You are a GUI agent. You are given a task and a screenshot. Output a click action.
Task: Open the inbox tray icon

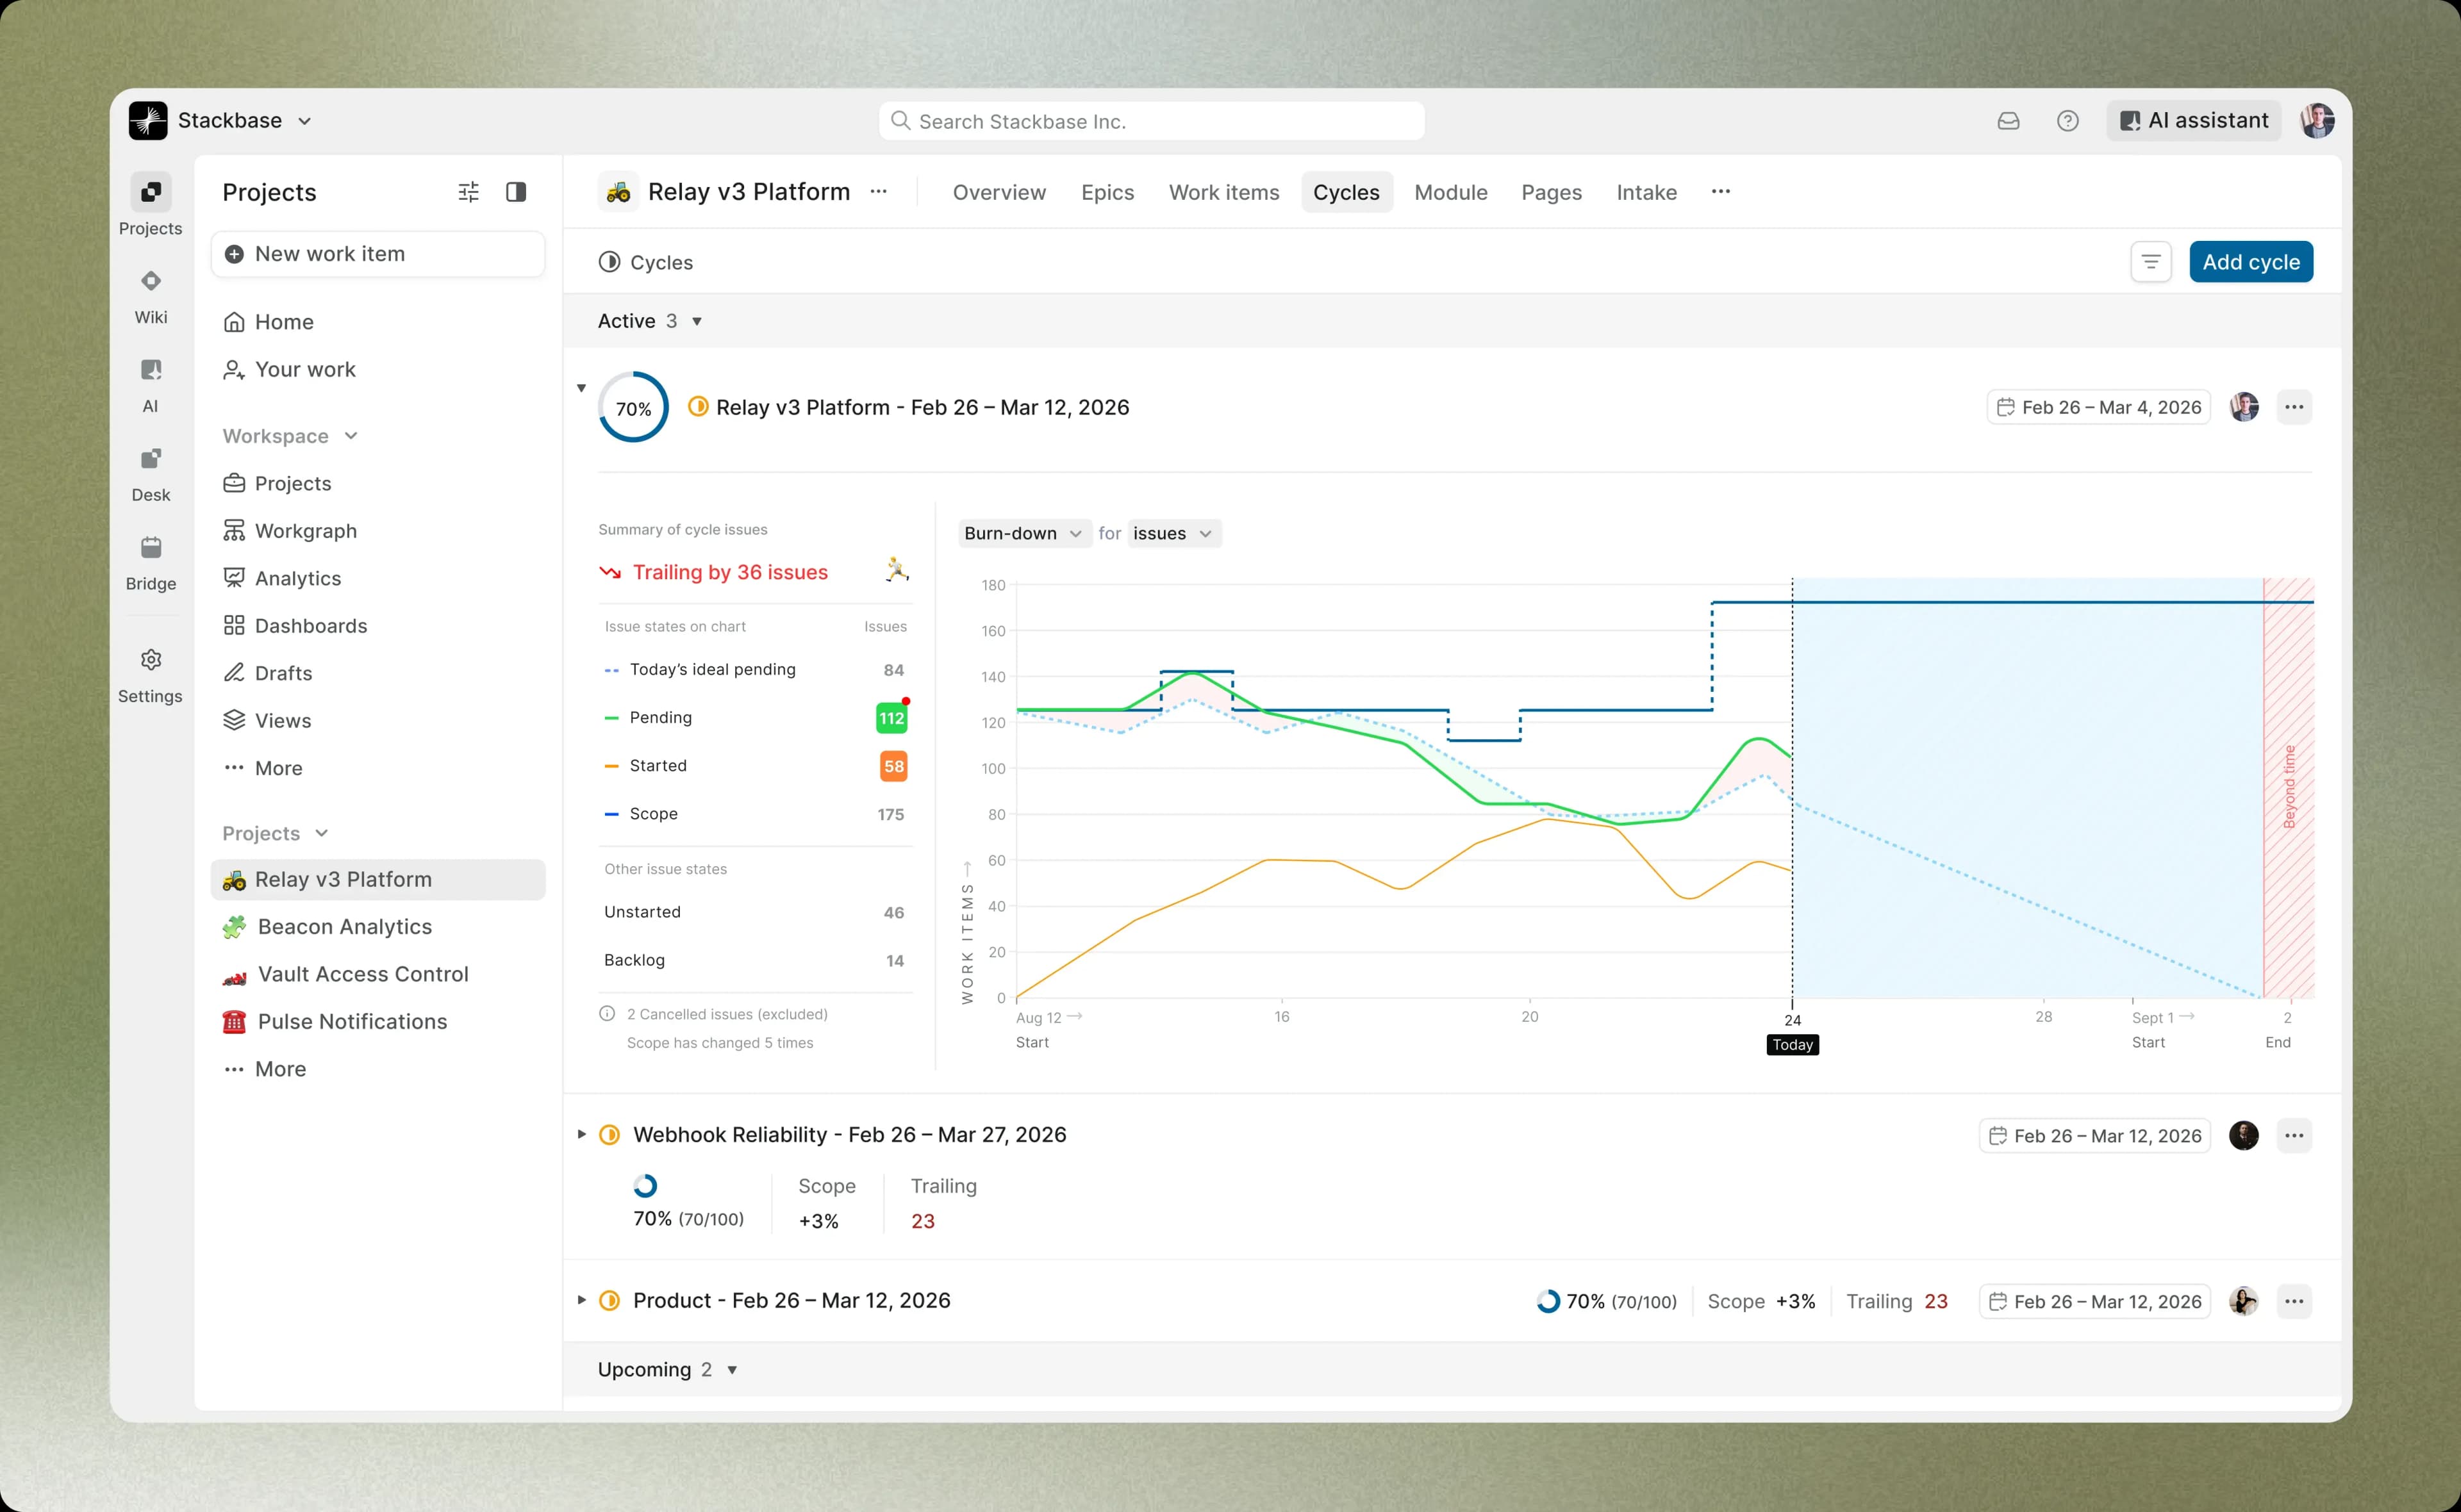(x=2008, y=121)
